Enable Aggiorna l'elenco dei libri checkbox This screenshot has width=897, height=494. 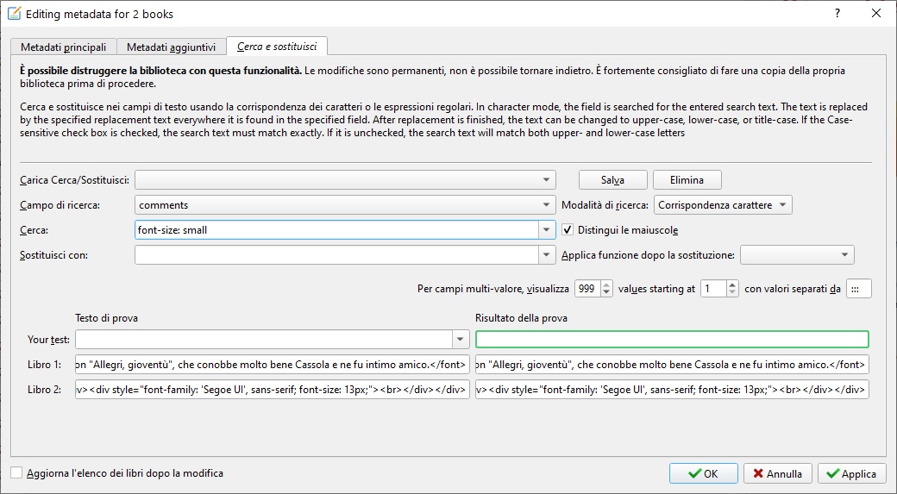tap(17, 473)
